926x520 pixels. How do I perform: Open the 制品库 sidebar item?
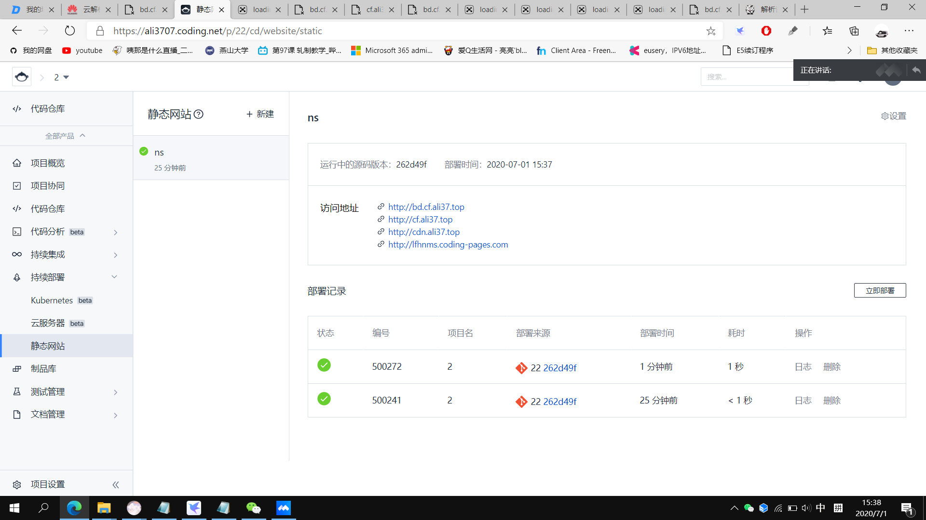[43, 369]
